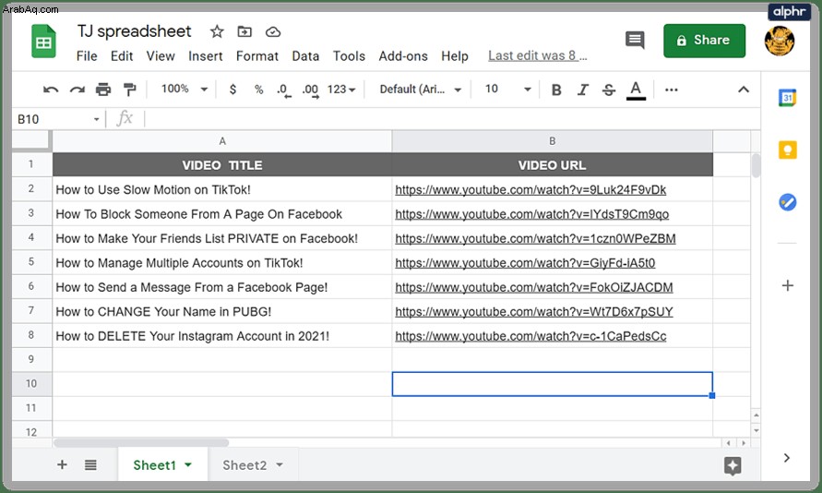This screenshot has width=822, height=493.
Task: Select column B header
Action: click(x=552, y=141)
